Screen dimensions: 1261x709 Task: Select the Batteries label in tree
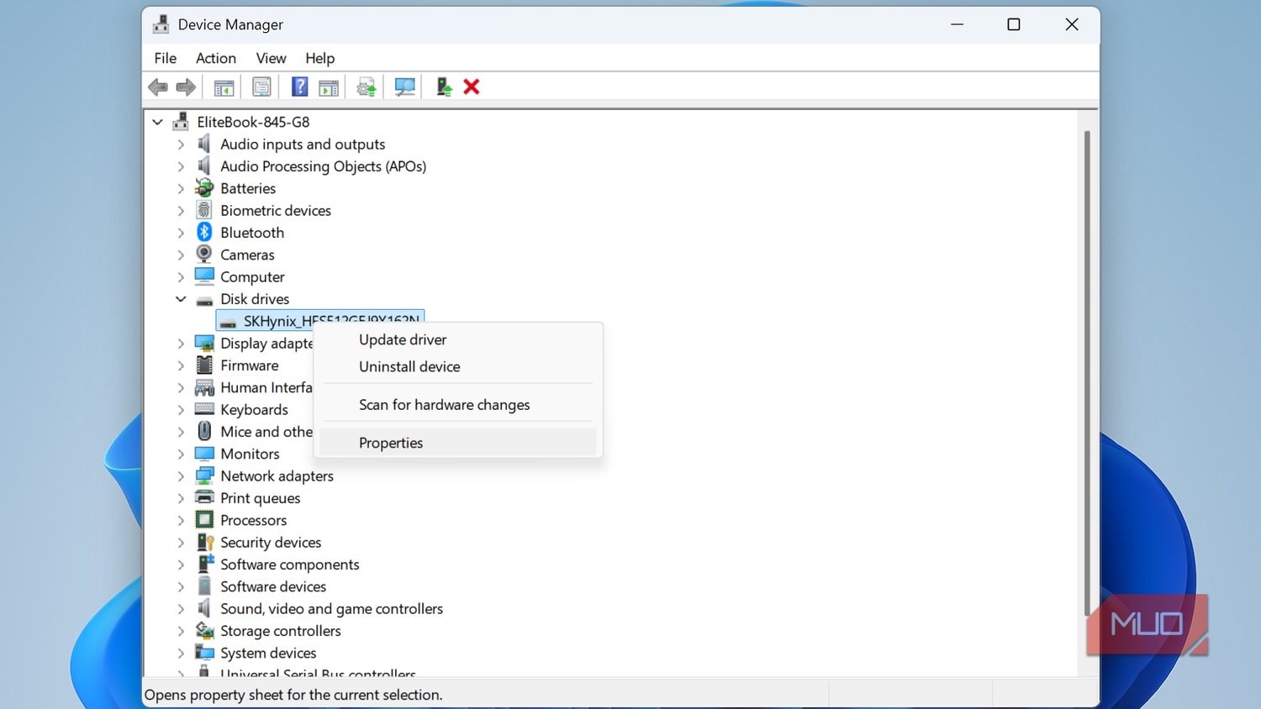[248, 188]
